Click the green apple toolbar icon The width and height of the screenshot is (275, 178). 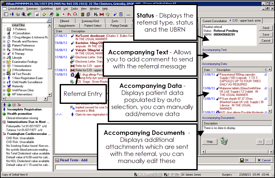pyautogui.click(x=57, y=15)
